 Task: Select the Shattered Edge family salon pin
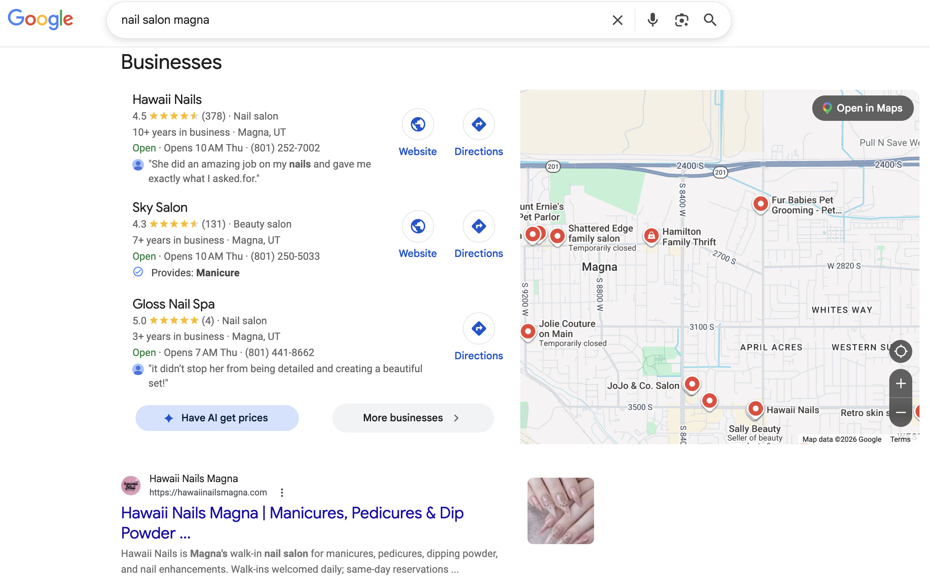[x=557, y=236]
